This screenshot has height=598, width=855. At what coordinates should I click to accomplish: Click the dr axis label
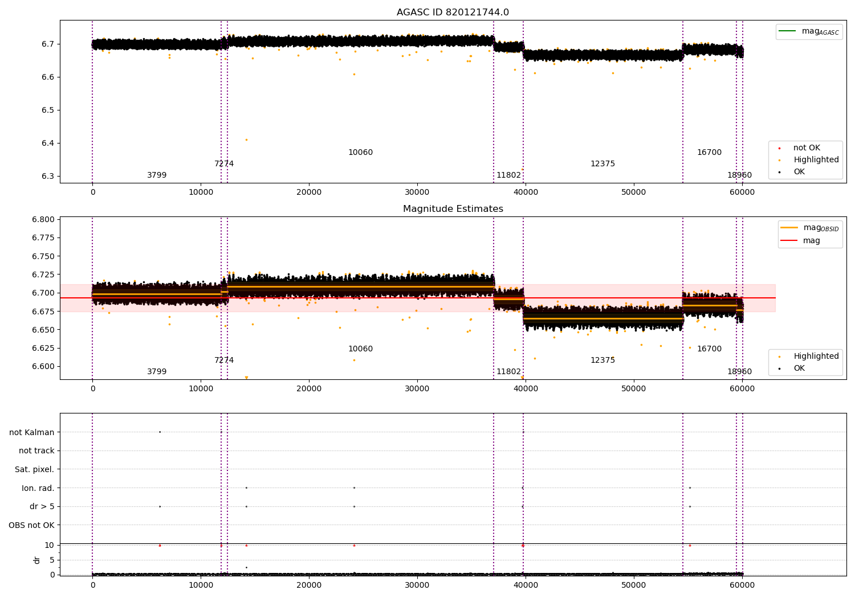point(37,560)
